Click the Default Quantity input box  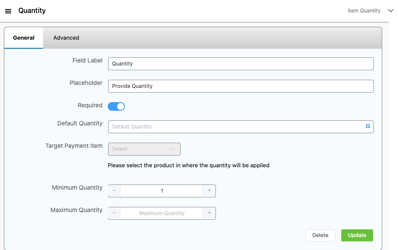235,127
